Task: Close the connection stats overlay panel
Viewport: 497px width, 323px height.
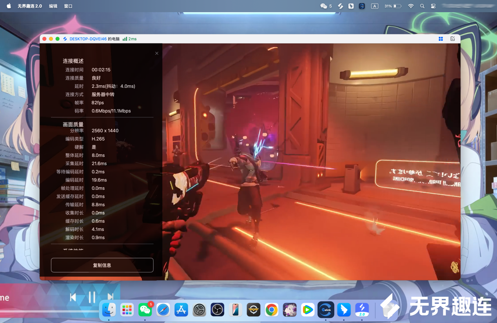Action: pyautogui.click(x=157, y=53)
